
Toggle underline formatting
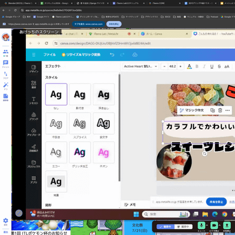pyautogui.click(x=211, y=66)
